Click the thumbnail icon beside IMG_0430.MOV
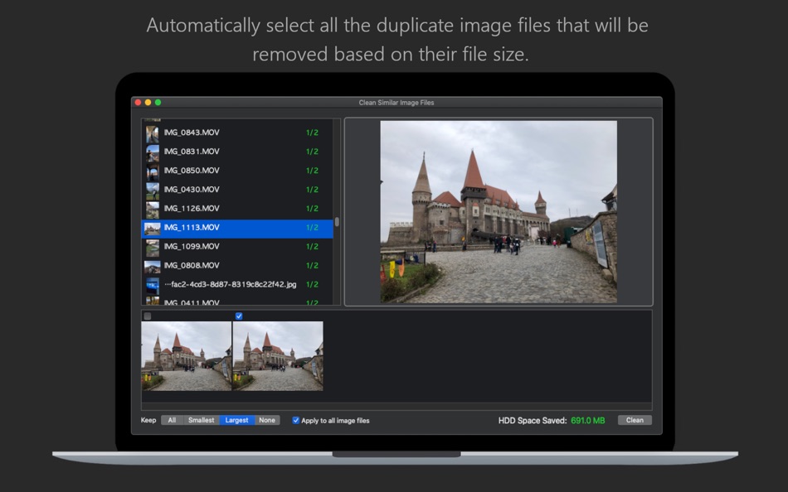 153,190
